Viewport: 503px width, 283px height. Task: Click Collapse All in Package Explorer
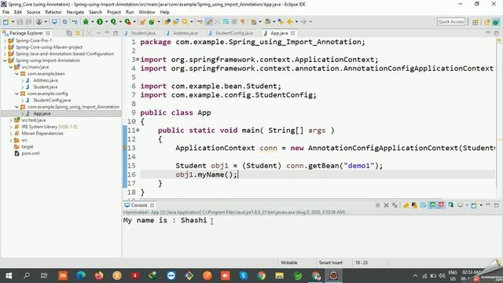[69, 33]
